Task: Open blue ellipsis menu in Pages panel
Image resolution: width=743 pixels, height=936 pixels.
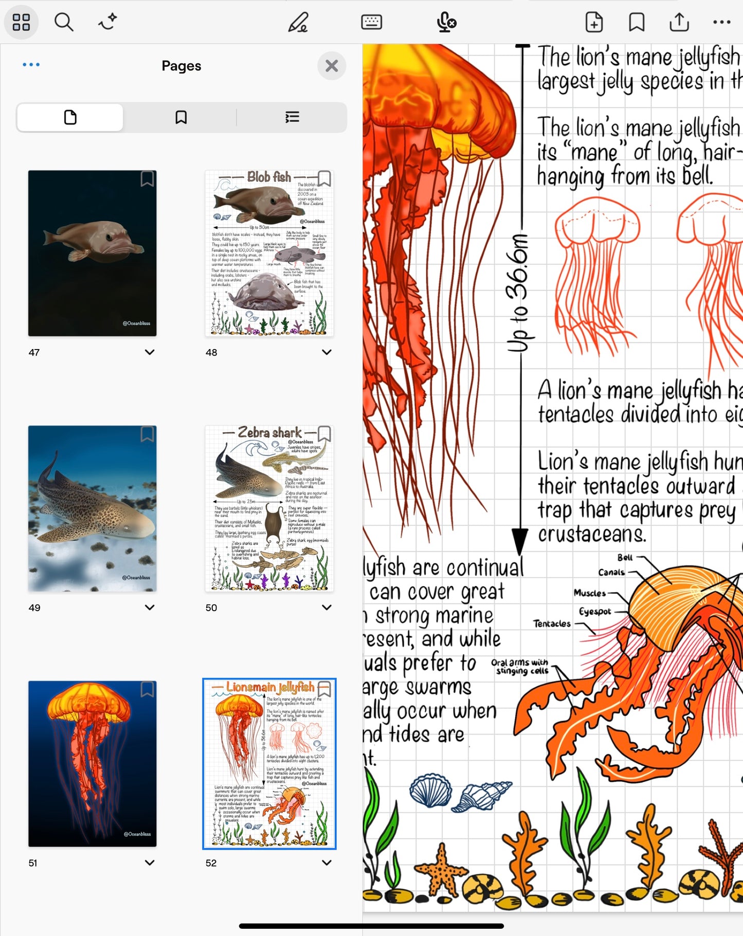Action: coord(31,65)
